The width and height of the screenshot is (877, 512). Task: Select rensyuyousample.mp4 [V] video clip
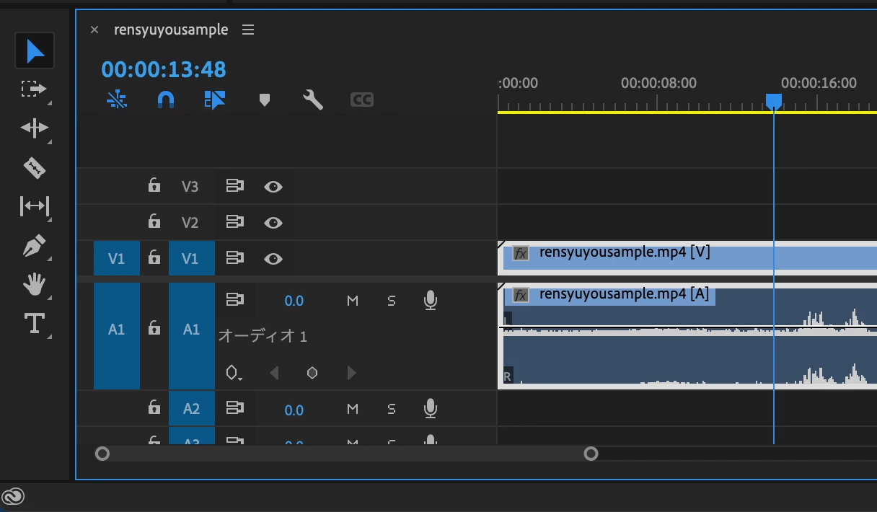pos(687,258)
